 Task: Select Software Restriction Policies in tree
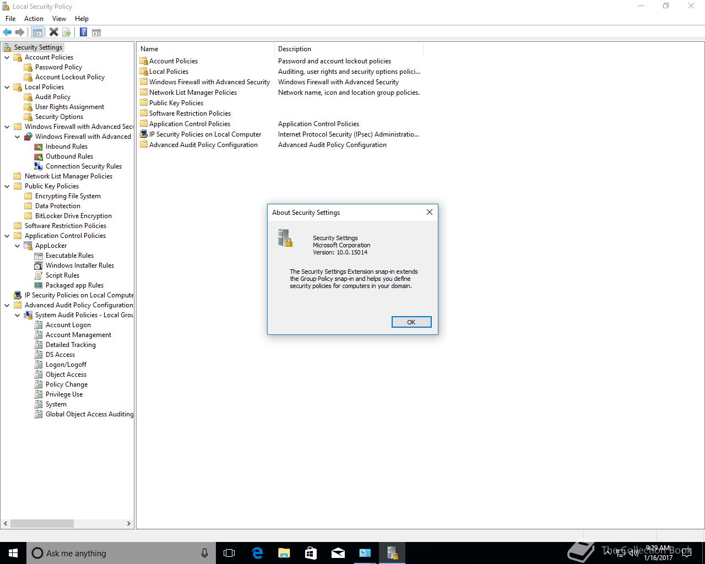coord(66,226)
